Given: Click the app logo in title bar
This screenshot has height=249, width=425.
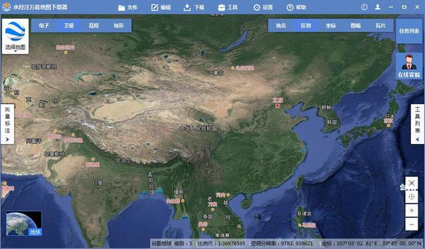Looking at the screenshot, I should tap(6, 7).
